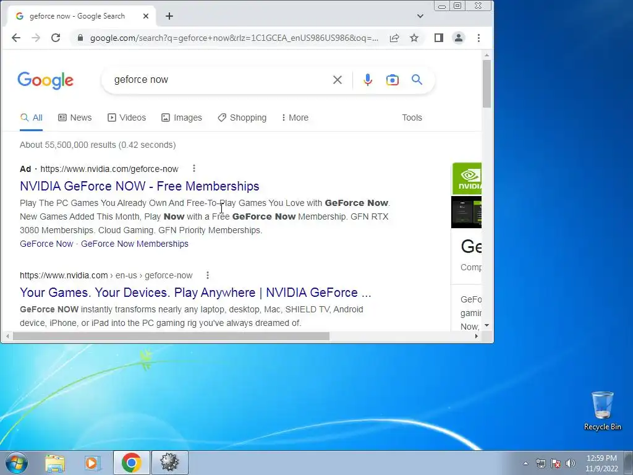Switch to the Videos tab
The height and width of the screenshot is (475, 633).
[x=127, y=118]
